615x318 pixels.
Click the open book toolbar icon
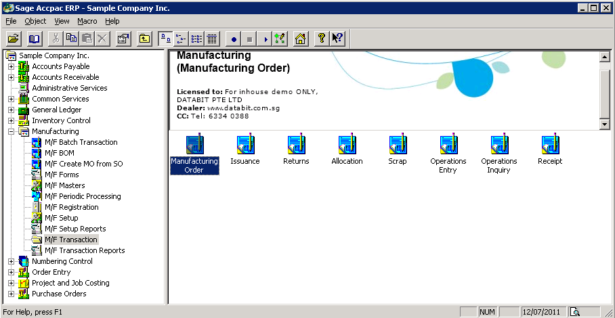click(x=35, y=39)
